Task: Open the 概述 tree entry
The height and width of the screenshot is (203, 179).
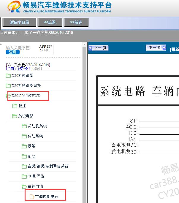Action: [22, 106]
